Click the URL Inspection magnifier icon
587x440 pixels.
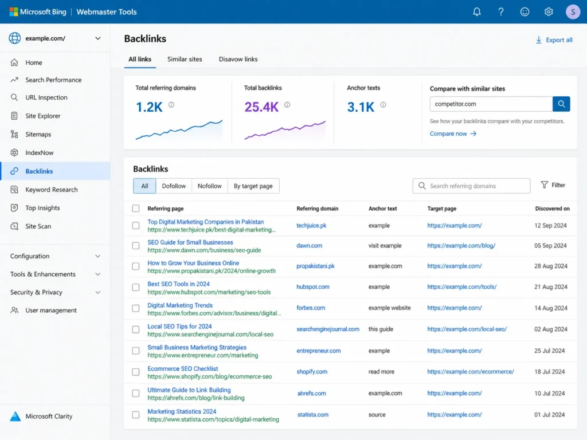[x=14, y=97]
